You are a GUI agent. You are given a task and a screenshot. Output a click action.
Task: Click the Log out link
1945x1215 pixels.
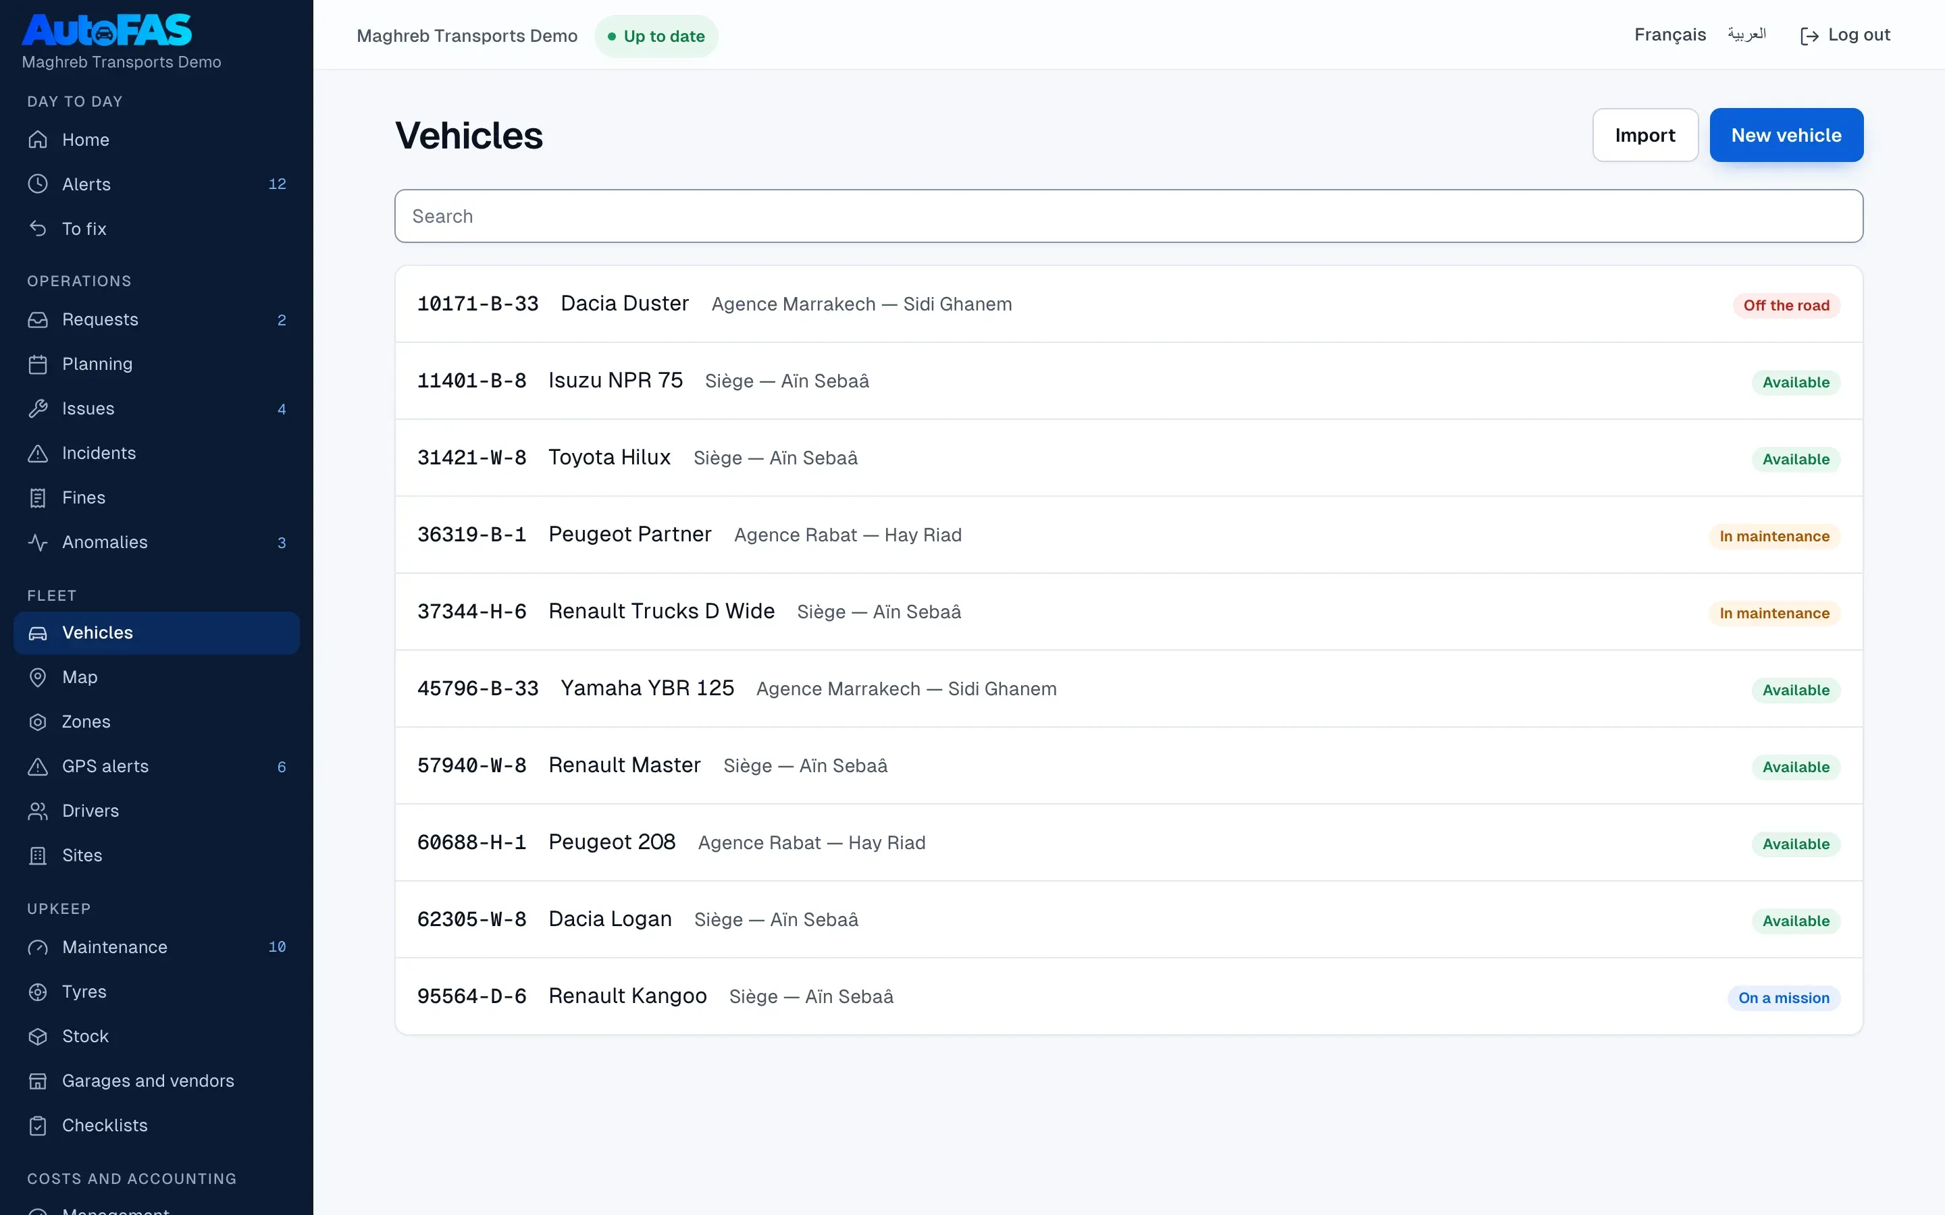pos(1845,34)
